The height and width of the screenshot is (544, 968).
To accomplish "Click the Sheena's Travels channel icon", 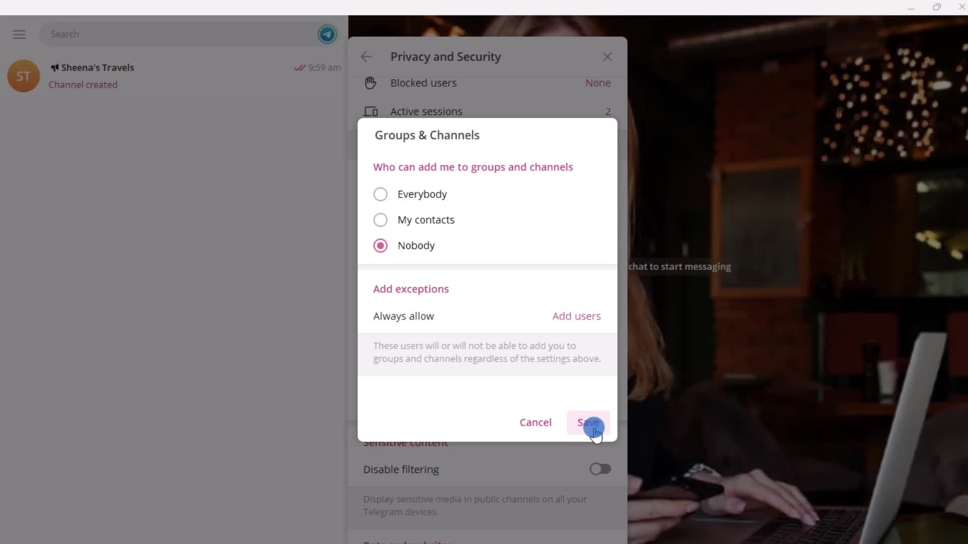I will point(23,76).
